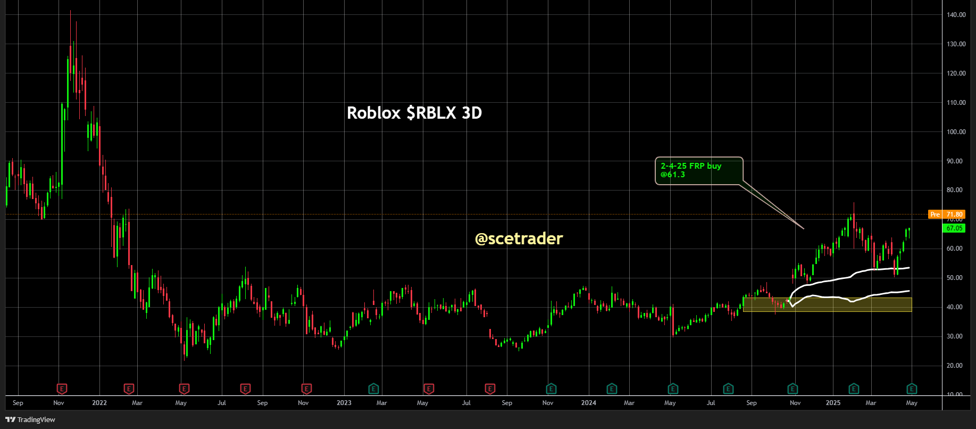Image resolution: width=976 pixels, height=429 pixels.
Task: Select the earnings marker just before Nov 2024
Action: (793, 389)
